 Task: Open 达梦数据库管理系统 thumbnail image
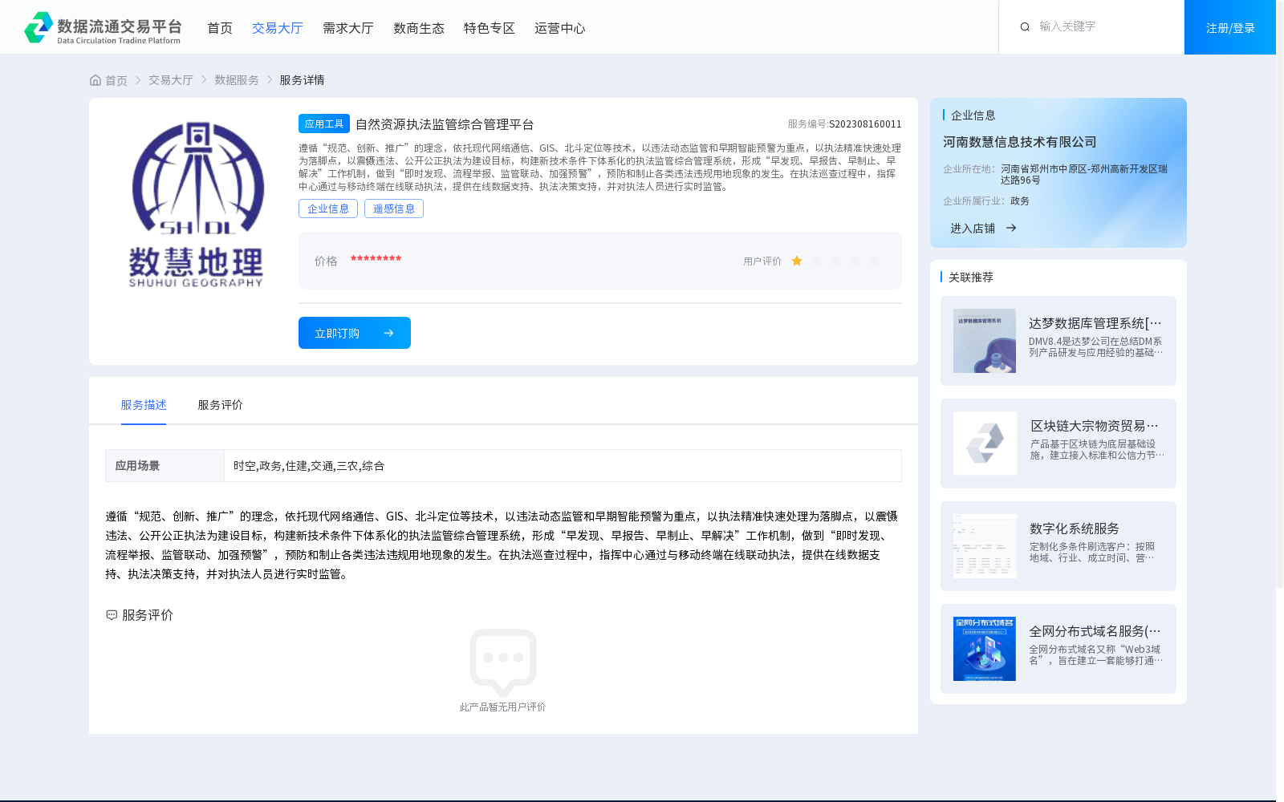click(x=985, y=341)
